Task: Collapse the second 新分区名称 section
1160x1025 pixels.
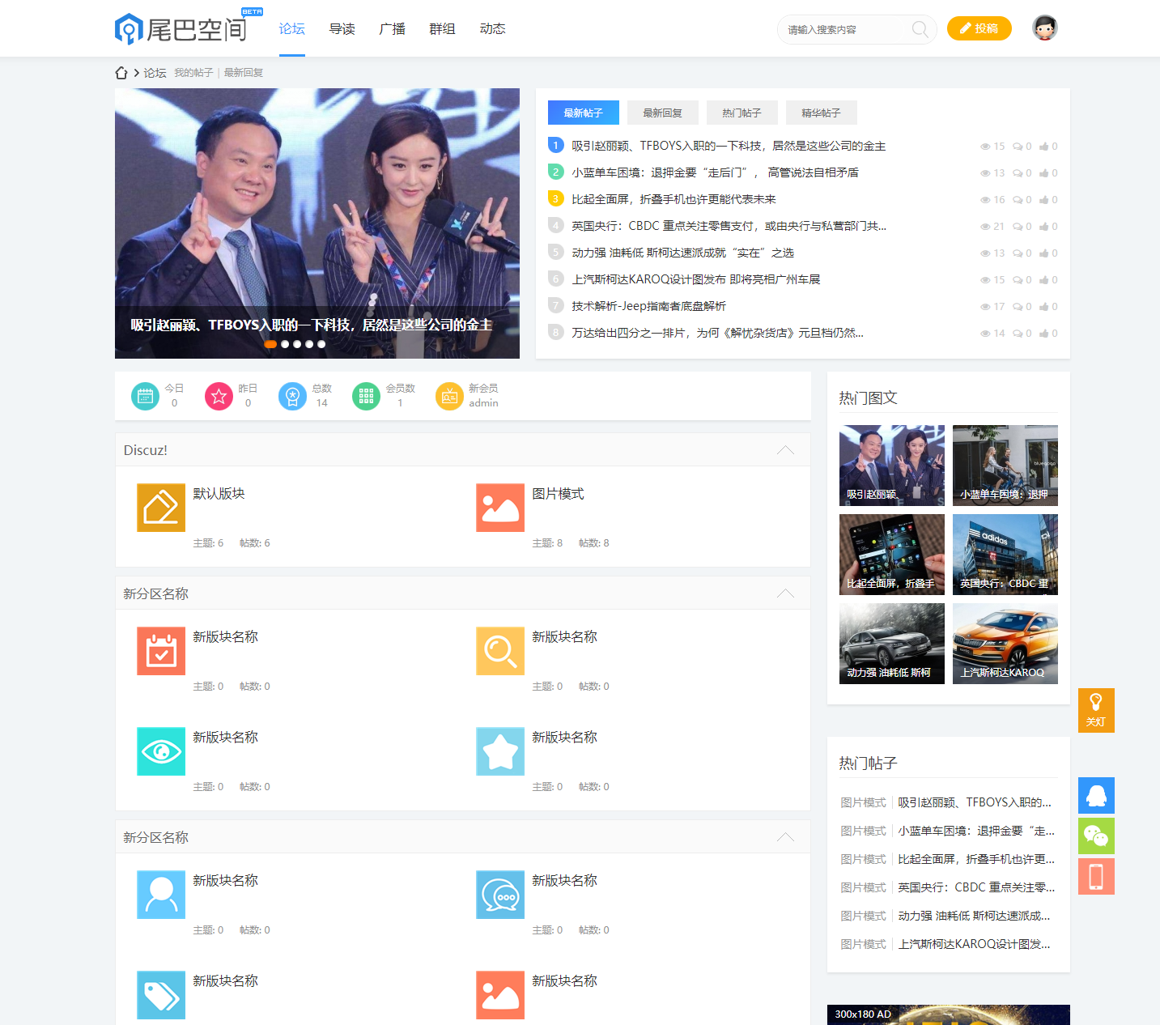Action: [x=785, y=837]
